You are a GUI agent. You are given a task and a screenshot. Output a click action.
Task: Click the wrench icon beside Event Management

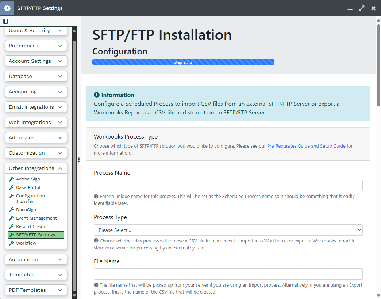coord(11,218)
